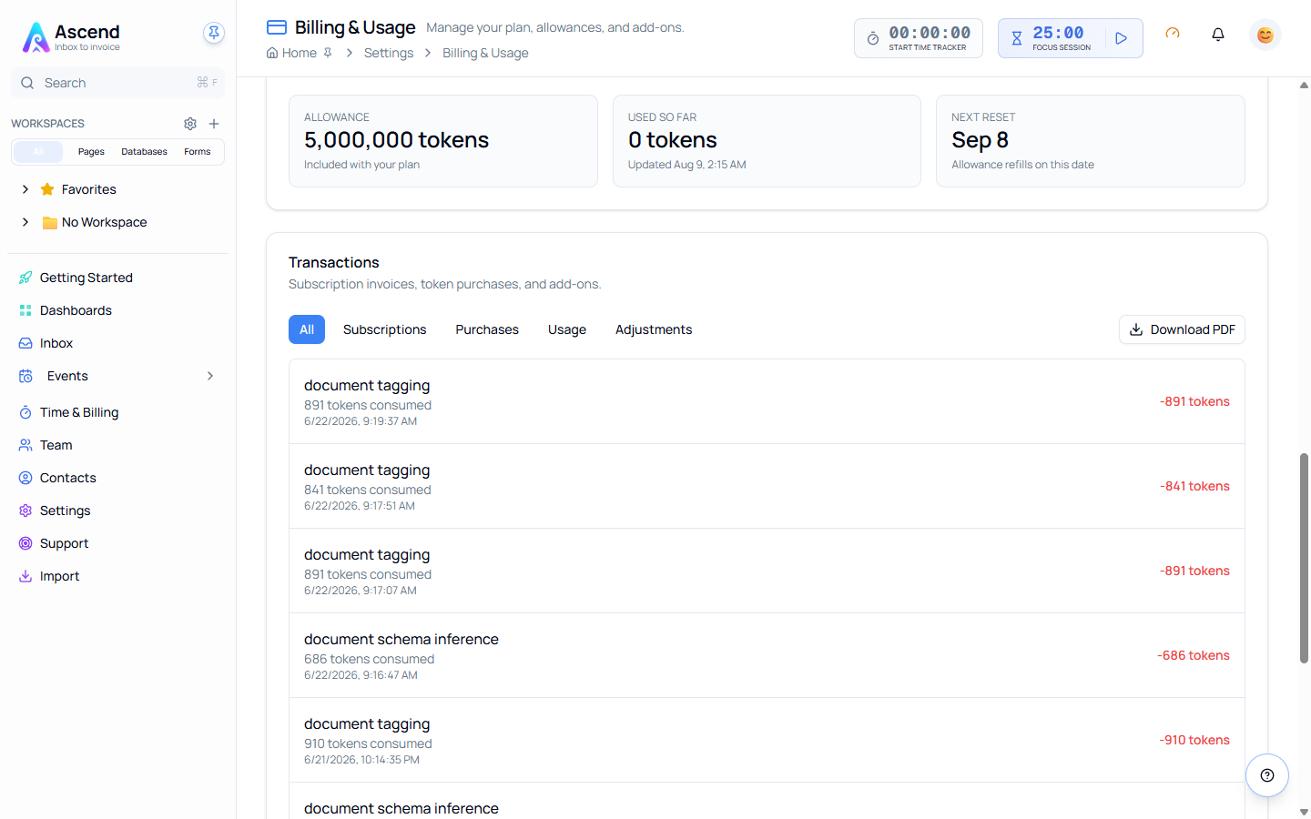
Task: Select the Forms workspace filter tab
Action: [198, 152]
